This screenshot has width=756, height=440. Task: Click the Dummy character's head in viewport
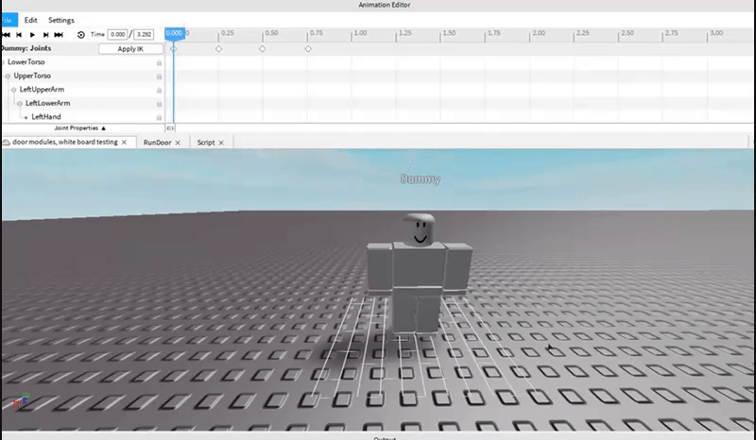tap(420, 229)
